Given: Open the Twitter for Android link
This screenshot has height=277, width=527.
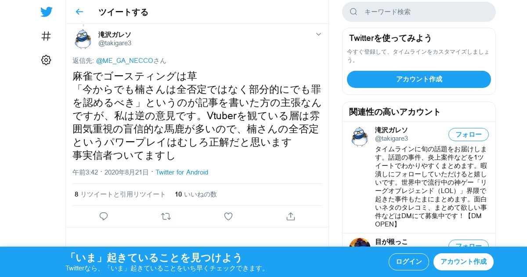Looking at the screenshot, I should click(182, 172).
